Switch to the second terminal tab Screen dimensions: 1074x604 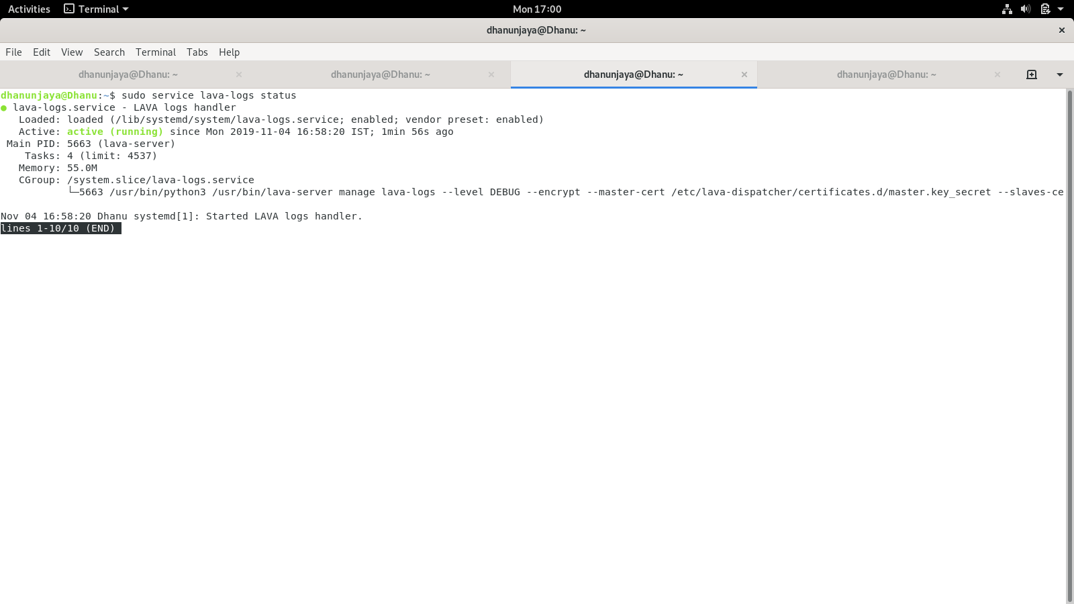pos(381,74)
